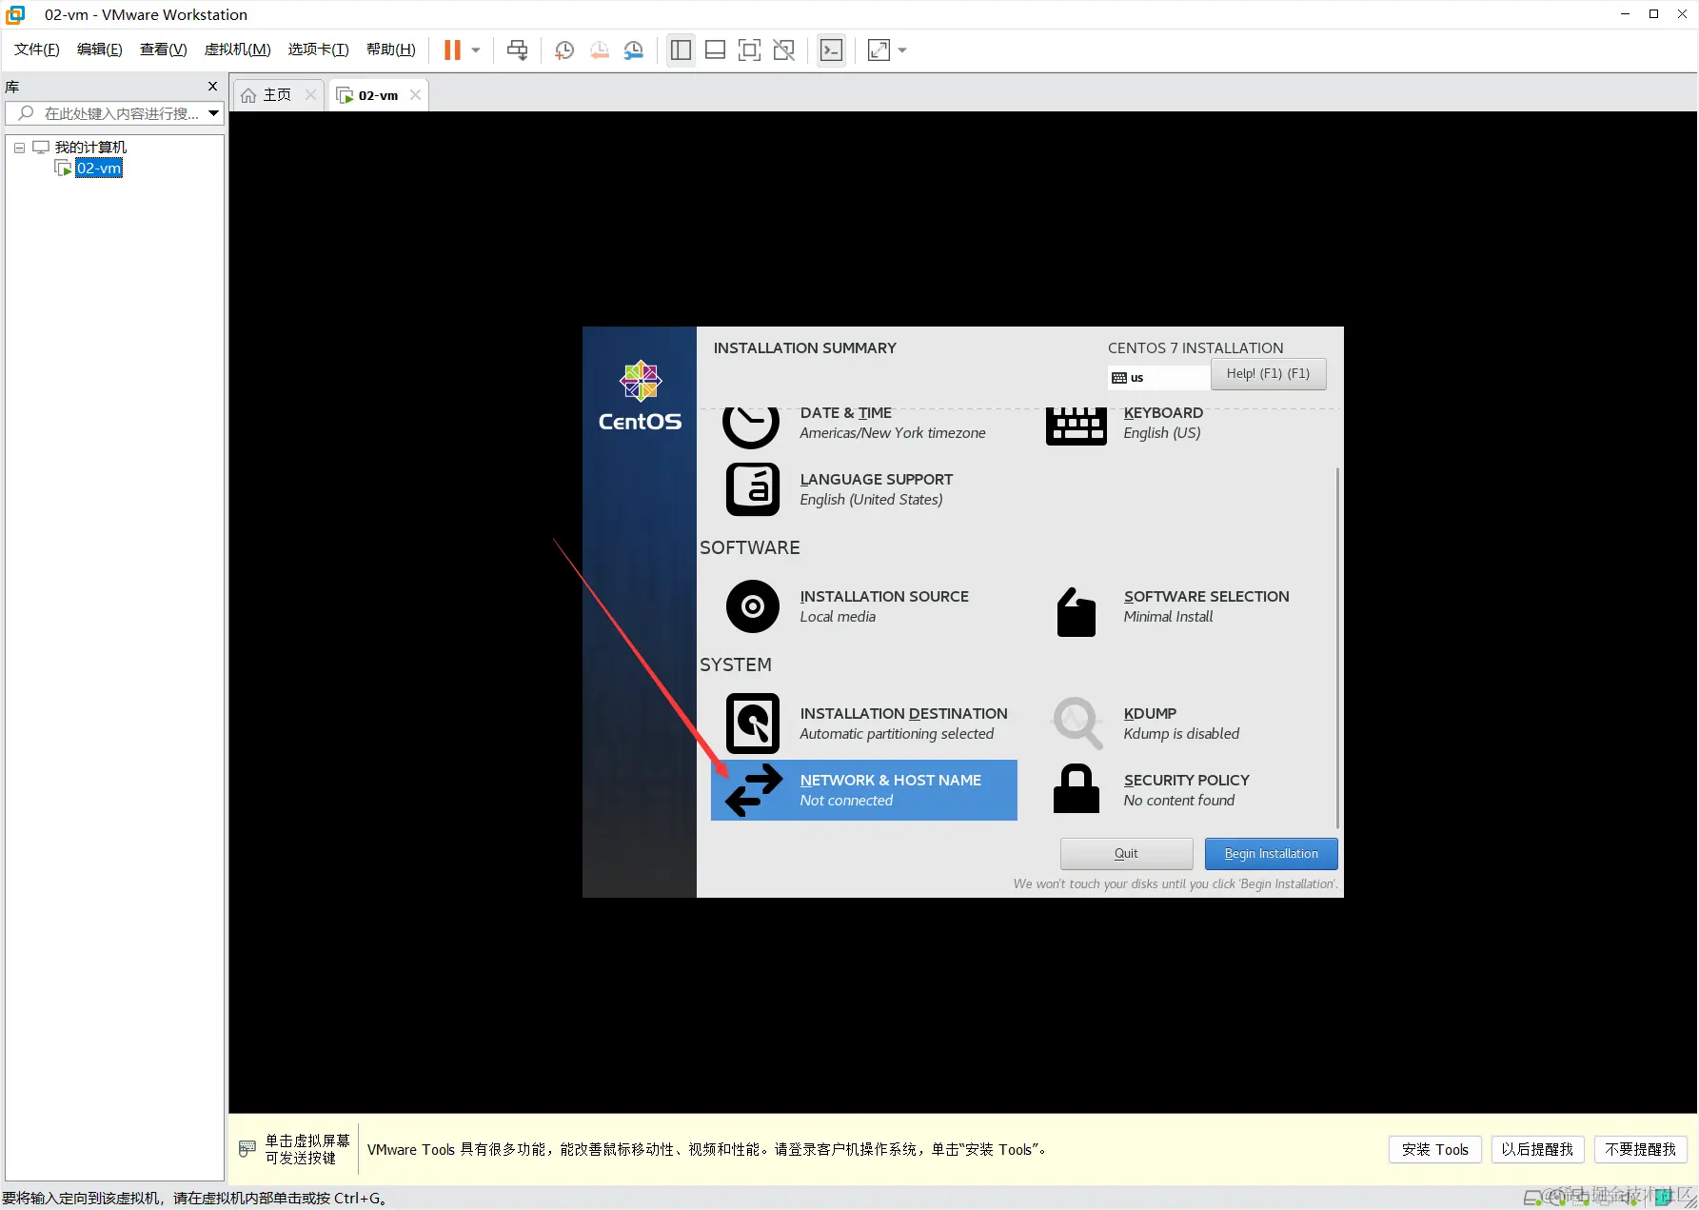The image size is (1699, 1210).
Task: Revert VM to previous snapshot
Action: [x=599, y=50]
